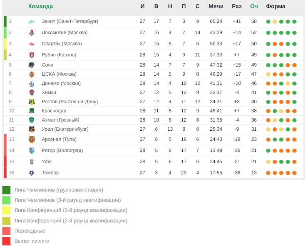Click Zenit's yellow draw form dot
This screenshot has width=308, height=246.
pyautogui.click(x=275, y=22)
